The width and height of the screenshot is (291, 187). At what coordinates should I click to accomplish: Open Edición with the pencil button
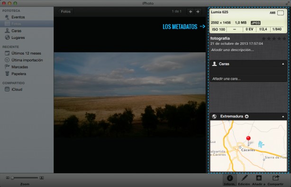[244, 180]
